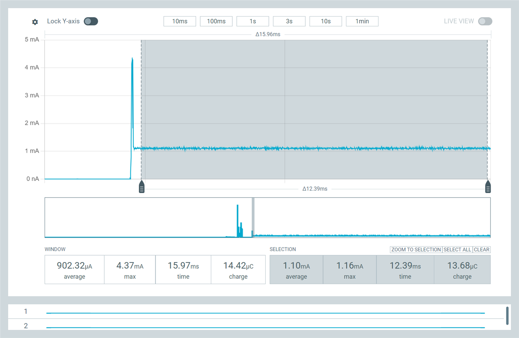
Task: Toggle the Lock Y-axis switch
Action: click(91, 21)
